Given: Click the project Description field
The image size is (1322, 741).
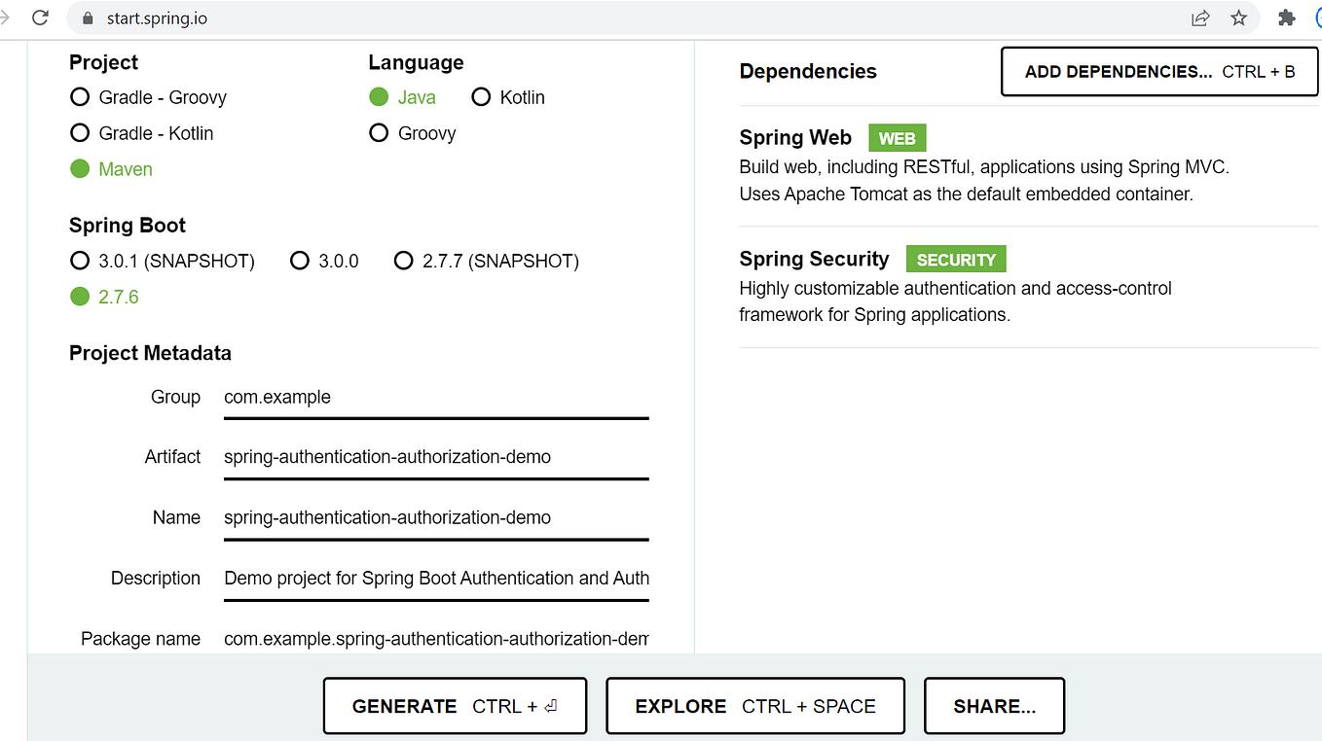Looking at the screenshot, I should [x=435, y=578].
